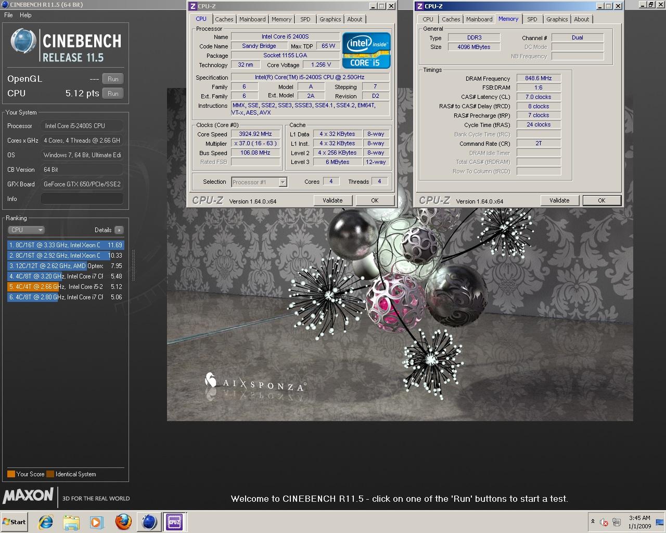
Task: Click the Core Speed 3924.92 MHz value
Action: coord(255,134)
